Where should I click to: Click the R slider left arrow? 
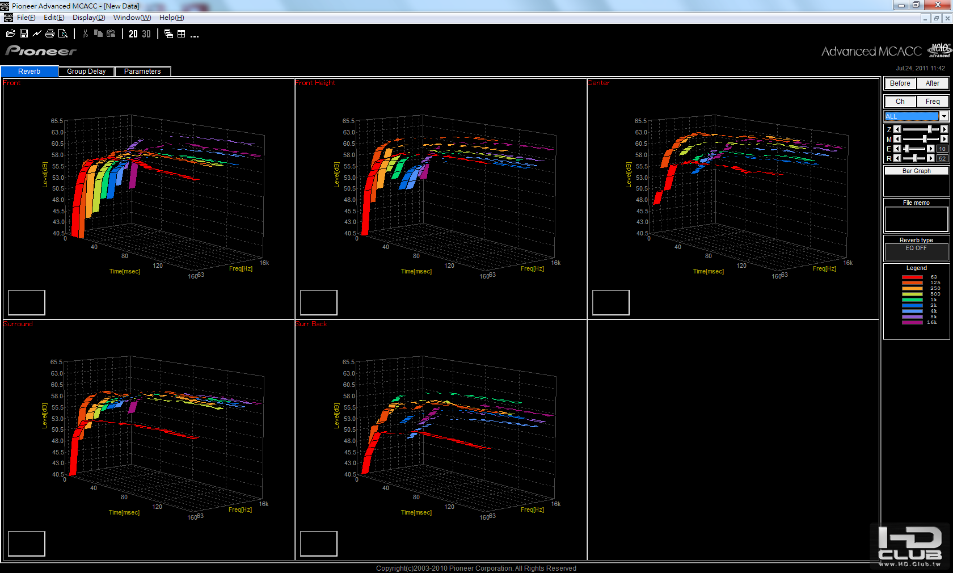pyautogui.click(x=897, y=158)
